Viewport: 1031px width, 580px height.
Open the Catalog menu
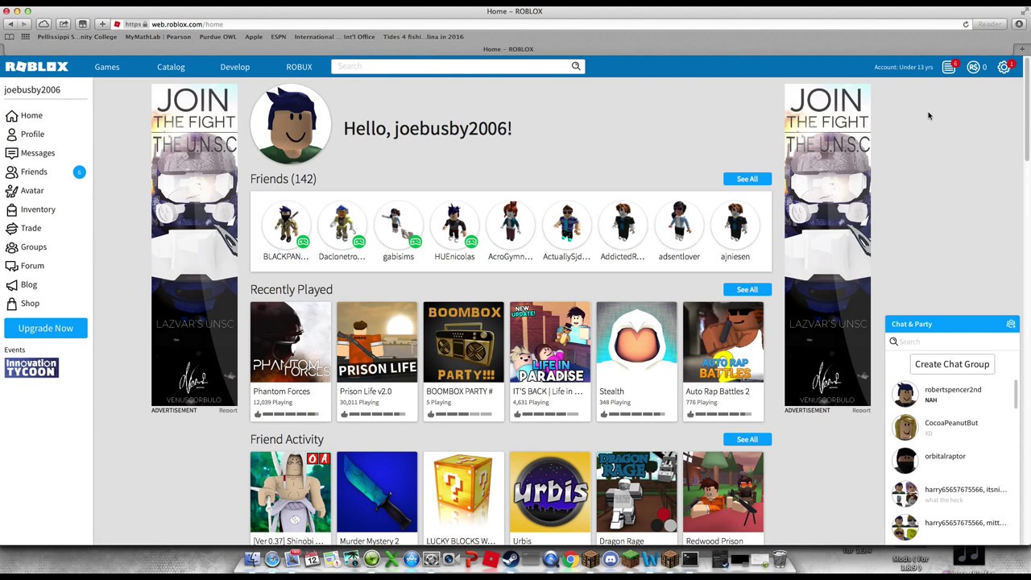(x=171, y=67)
